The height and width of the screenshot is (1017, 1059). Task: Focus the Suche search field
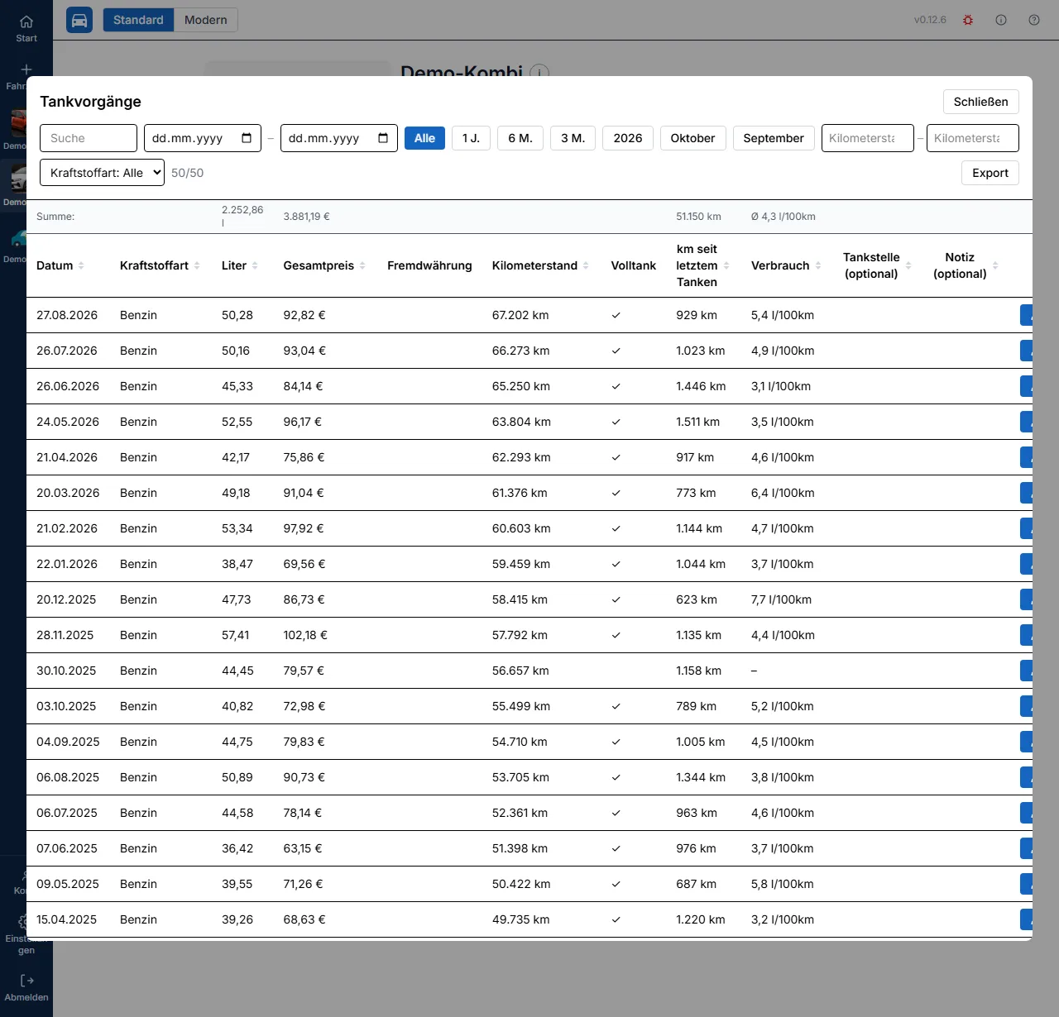(89, 138)
